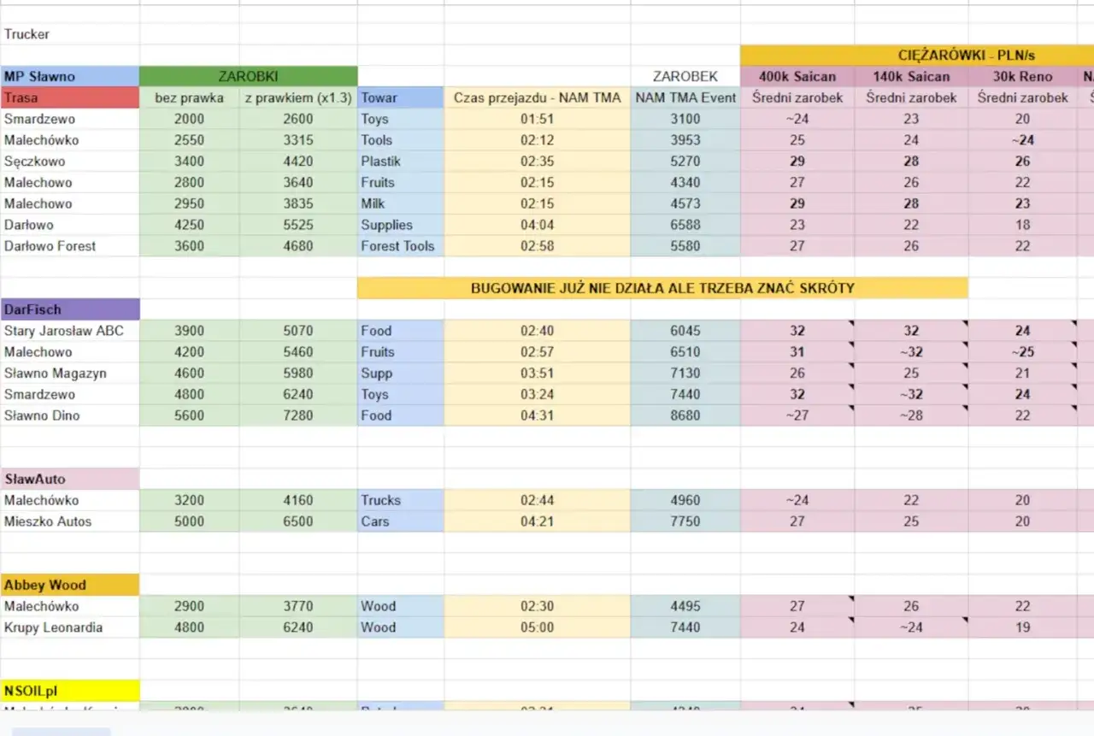The width and height of the screenshot is (1094, 736).
Task: Click the red Trasa column header
Action: [70, 97]
